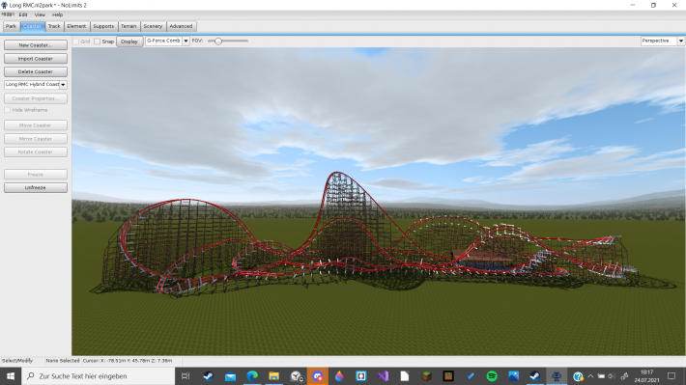Open Steam from the taskbar beside Task View
The image size is (686, 385).
tap(208, 375)
